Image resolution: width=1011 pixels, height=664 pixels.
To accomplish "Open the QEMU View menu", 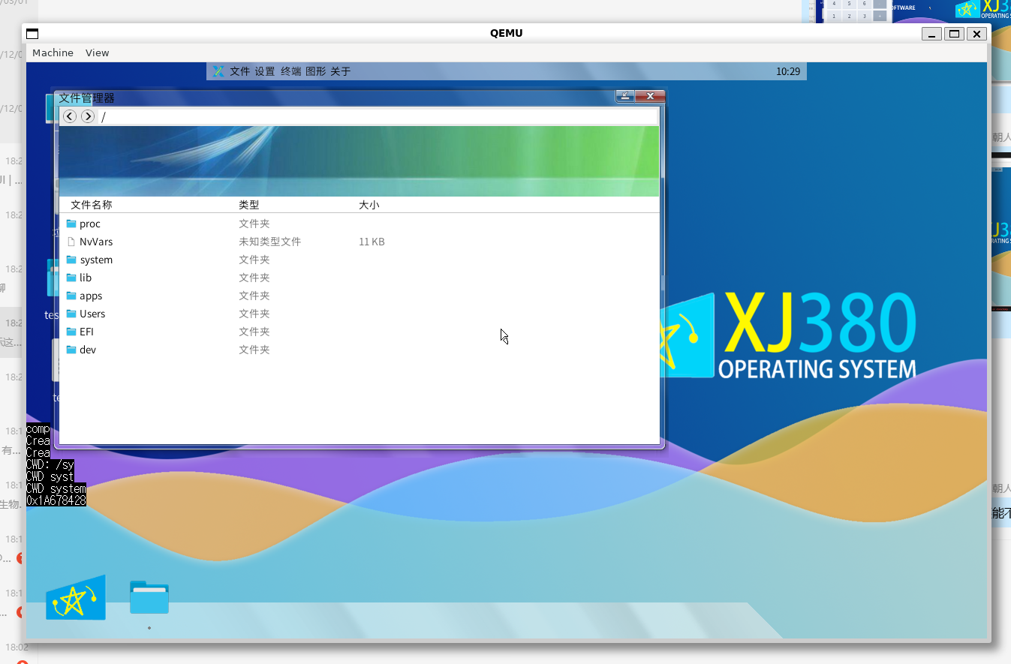I will click(97, 53).
